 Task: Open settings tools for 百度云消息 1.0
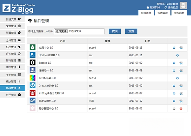[x=181, y=101]
